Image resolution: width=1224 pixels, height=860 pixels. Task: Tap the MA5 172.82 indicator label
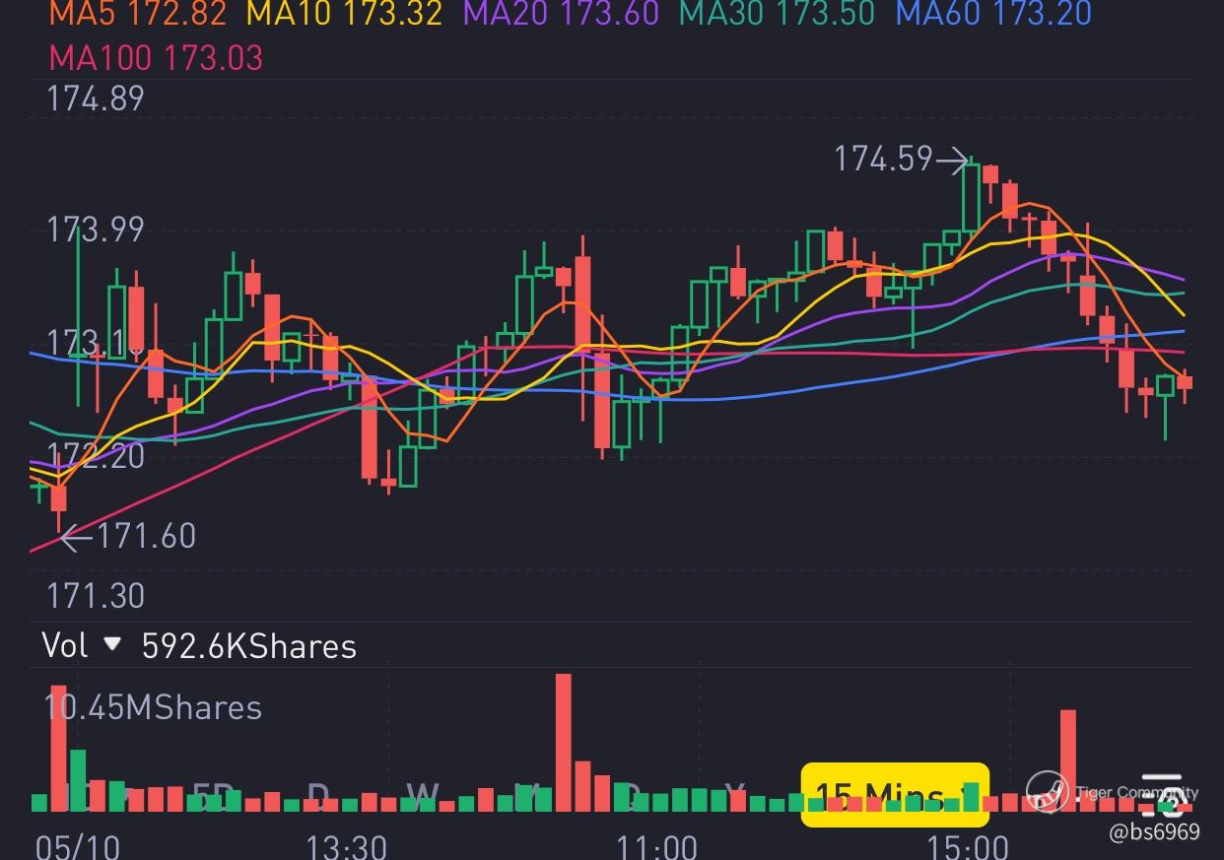coord(138,14)
